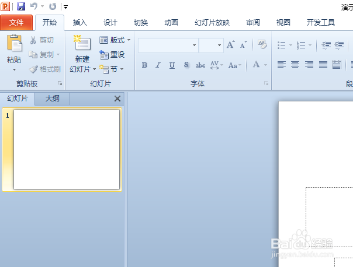
Task: Toggle text shadow S button
Action: 186,65
